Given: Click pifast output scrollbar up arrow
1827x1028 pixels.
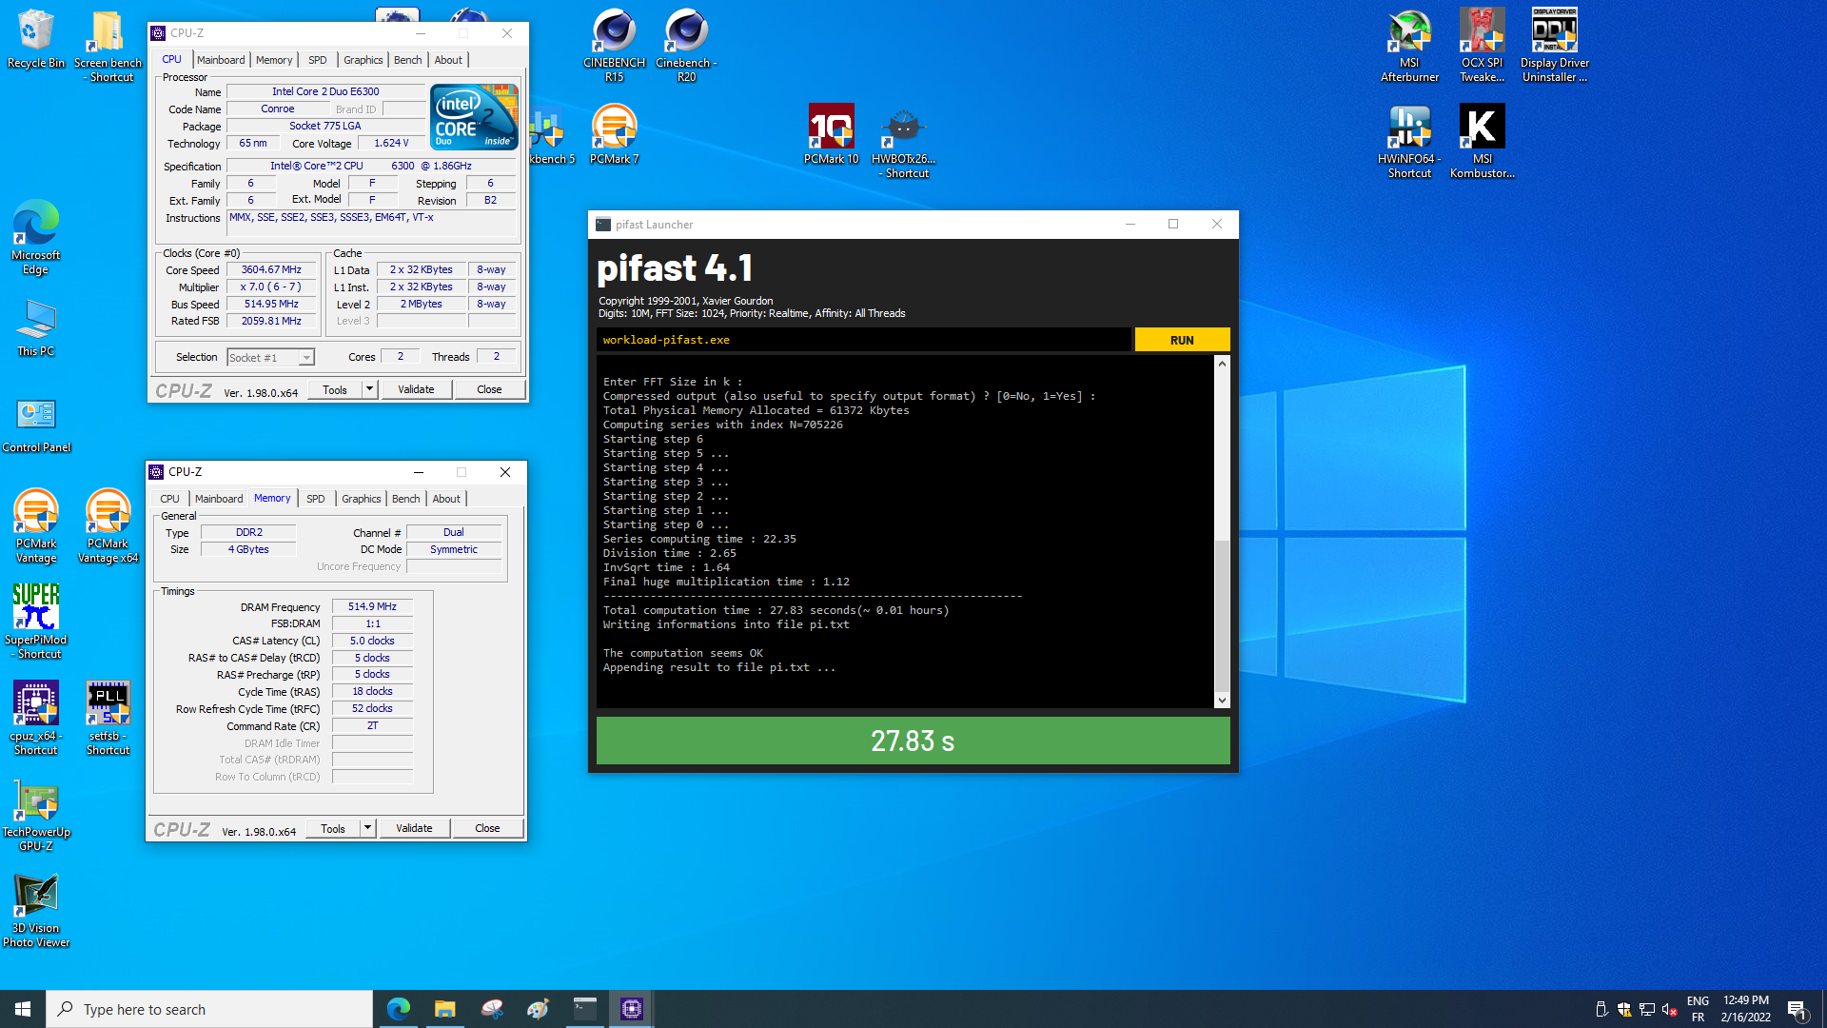Looking at the screenshot, I should click(x=1222, y=364).
